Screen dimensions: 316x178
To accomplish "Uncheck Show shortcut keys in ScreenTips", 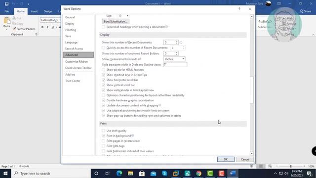I will coord(103,75).
